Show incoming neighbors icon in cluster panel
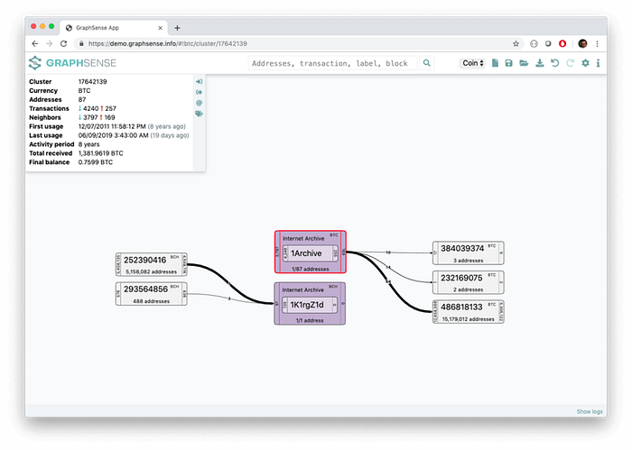The height and width of the screenshot is (450, 632). 199,81
